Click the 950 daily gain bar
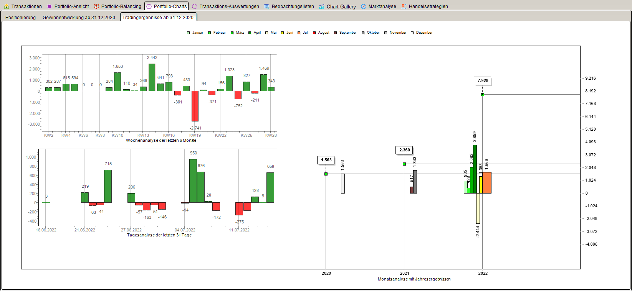The width and height of the screenshot is (632, 292). [193, 181]
